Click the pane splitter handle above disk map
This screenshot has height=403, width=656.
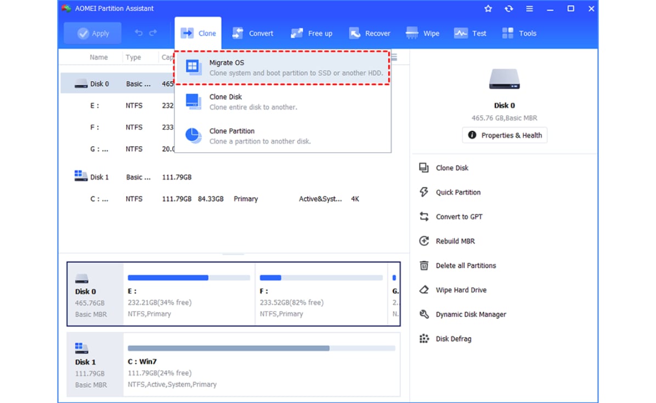(234, 254)
